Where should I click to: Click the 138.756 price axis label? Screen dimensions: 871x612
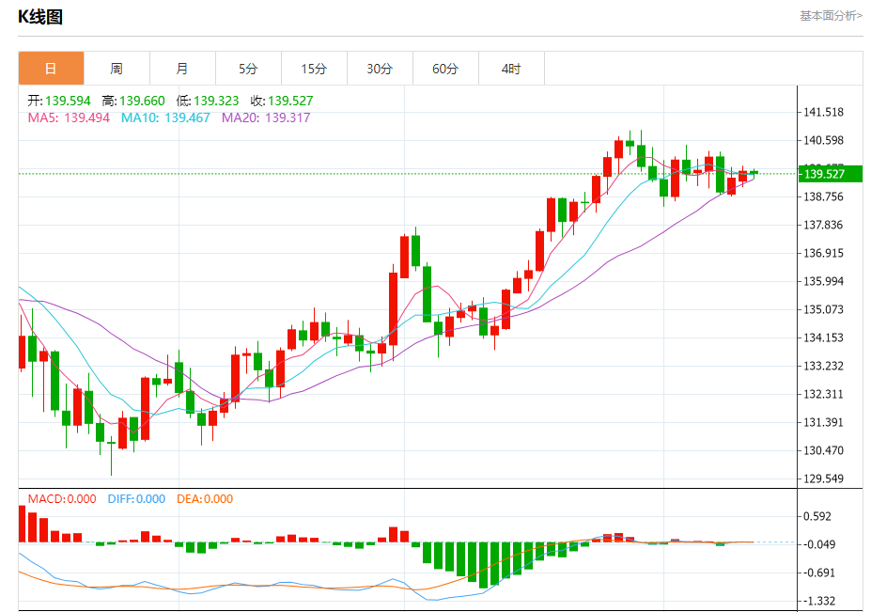[x=824, y=196]
